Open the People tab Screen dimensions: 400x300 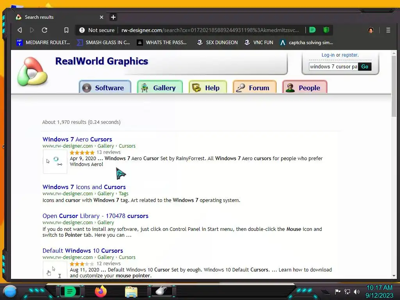pyautogui.click(x=305, y=87)
